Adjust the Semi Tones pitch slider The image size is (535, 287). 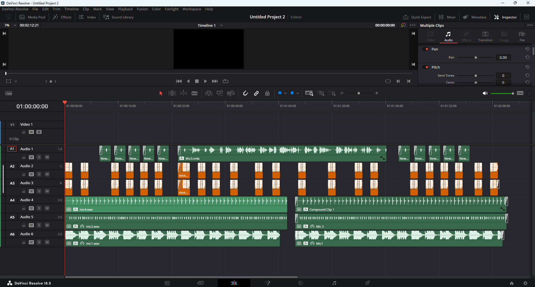pos(476,76)
